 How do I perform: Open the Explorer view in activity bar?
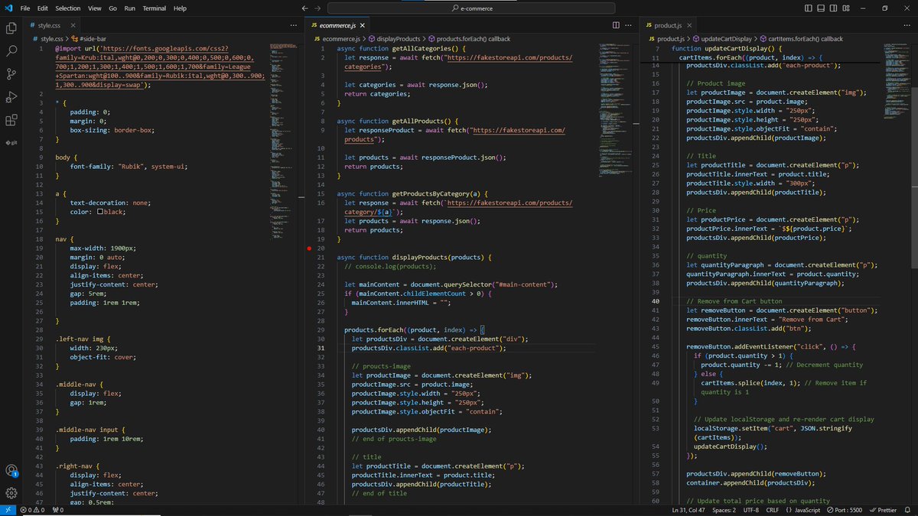click(11, 28)
